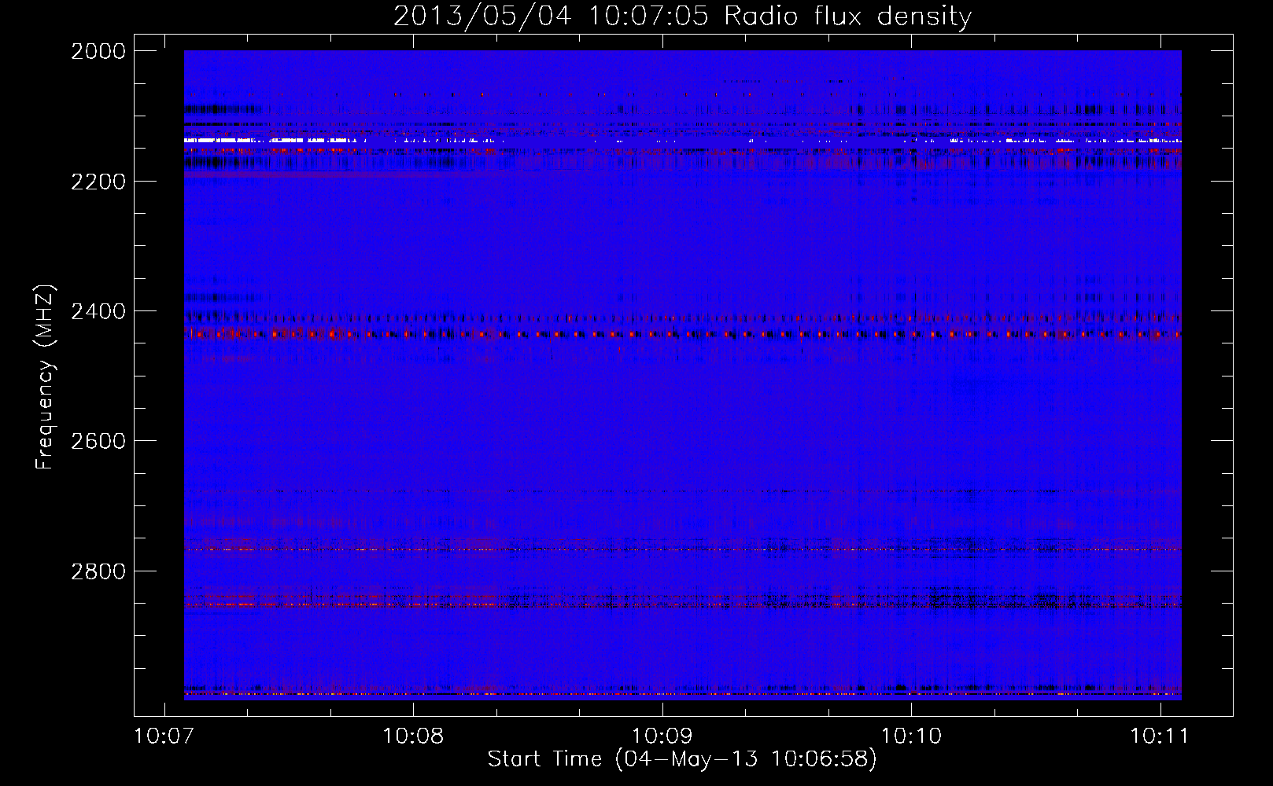Click the 'Frequency (MHZ)' axis label

pos(45,377)
